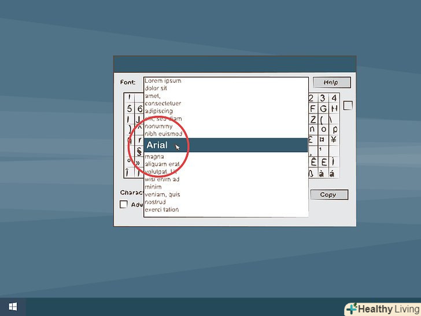Select the » character cell
421x316 pixels.
pos(138,163)
